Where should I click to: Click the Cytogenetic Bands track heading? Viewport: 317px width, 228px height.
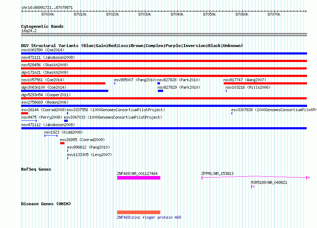42,26
